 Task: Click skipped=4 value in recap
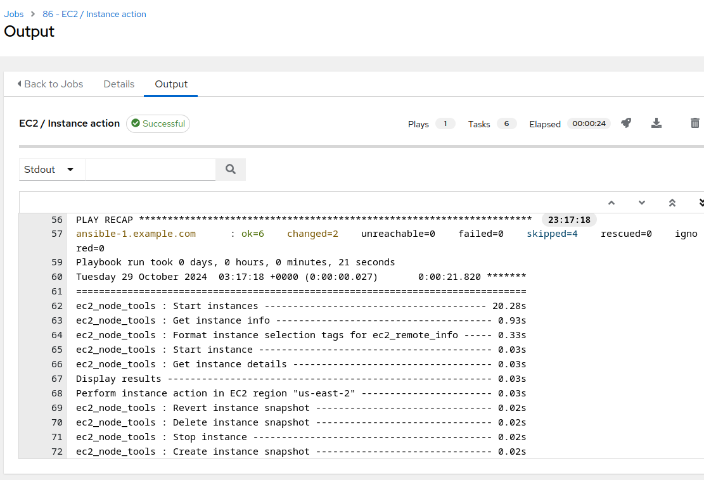[553, 234]
